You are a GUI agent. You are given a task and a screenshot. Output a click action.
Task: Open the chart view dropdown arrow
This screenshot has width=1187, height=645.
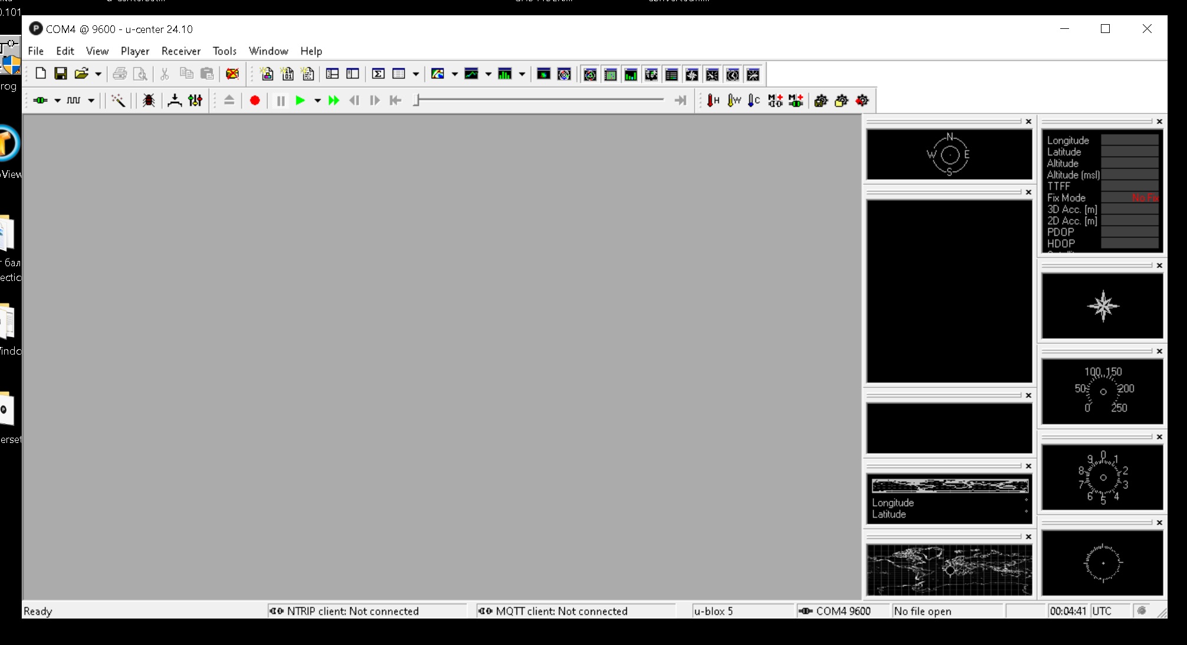488,74
